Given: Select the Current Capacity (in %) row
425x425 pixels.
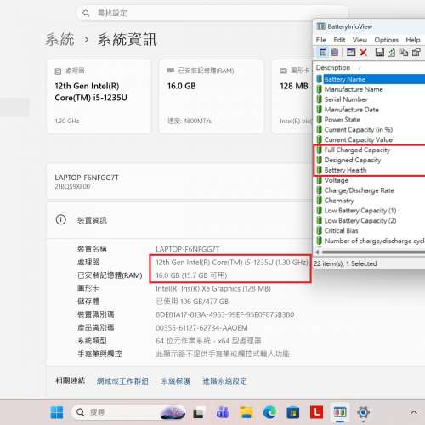Looking at the screenshot, I should [x=371, y=130].
